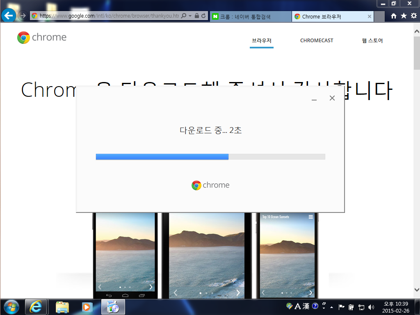Click the IME help question mark icon
420x315 pixels.
[x=315, y=306]
